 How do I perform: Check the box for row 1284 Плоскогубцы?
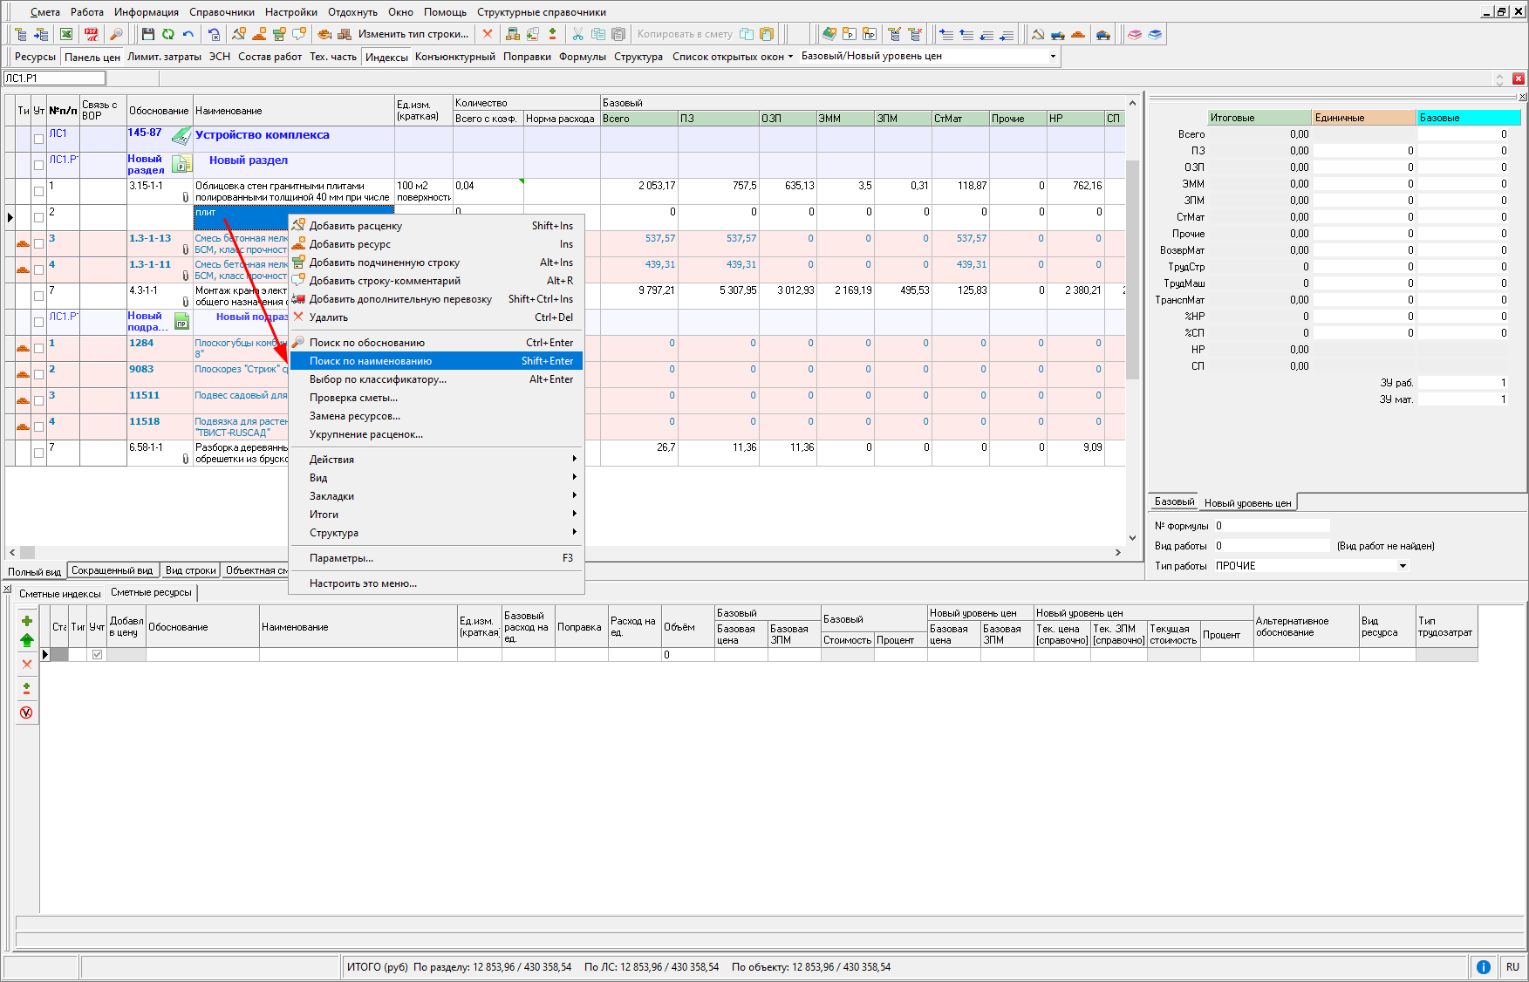tap(38, 348)
